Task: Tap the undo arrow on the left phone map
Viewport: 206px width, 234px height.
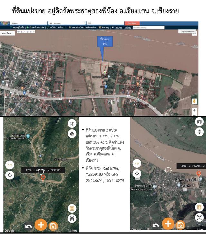Action: [x=28, y=227]
